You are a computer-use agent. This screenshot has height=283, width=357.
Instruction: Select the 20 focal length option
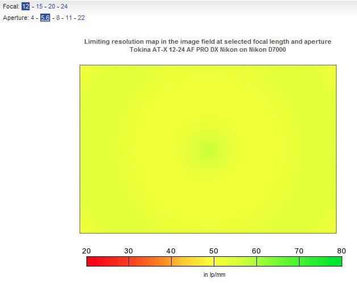[52, 6]
